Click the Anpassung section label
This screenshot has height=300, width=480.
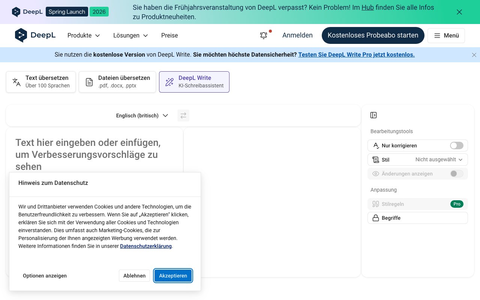(x=384, y=190)
